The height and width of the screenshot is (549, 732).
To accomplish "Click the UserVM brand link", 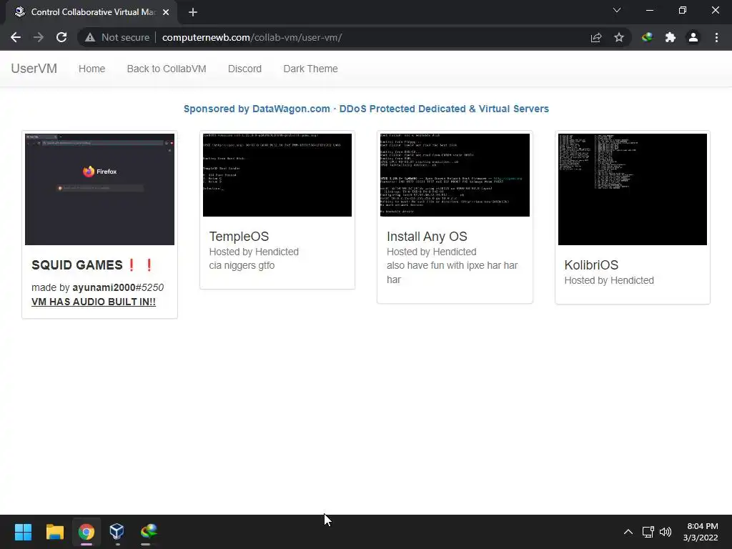I will click(34, 69).
